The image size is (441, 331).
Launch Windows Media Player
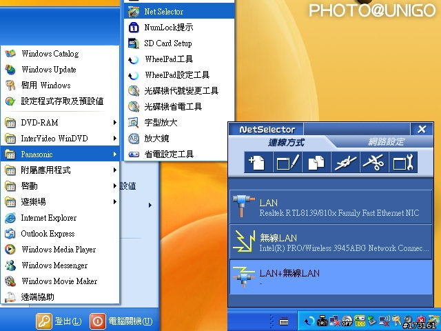60,250
